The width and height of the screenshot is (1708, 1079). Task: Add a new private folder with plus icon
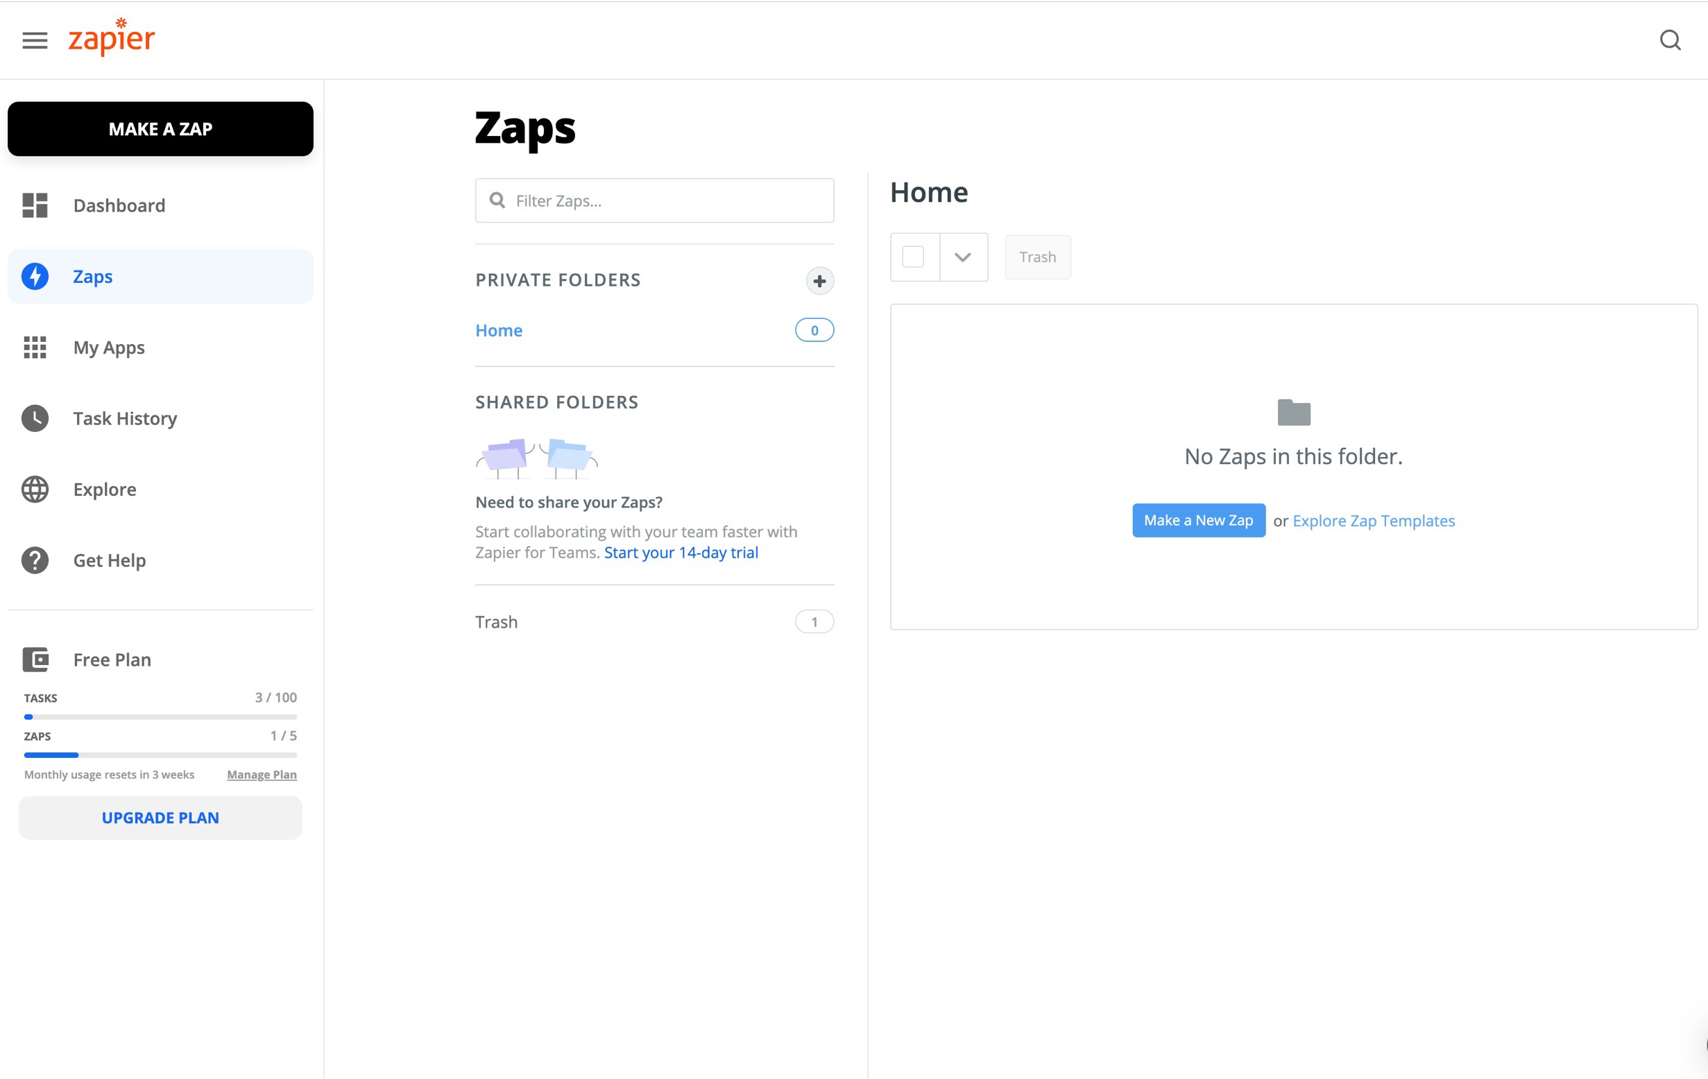[x=819, y=281]
